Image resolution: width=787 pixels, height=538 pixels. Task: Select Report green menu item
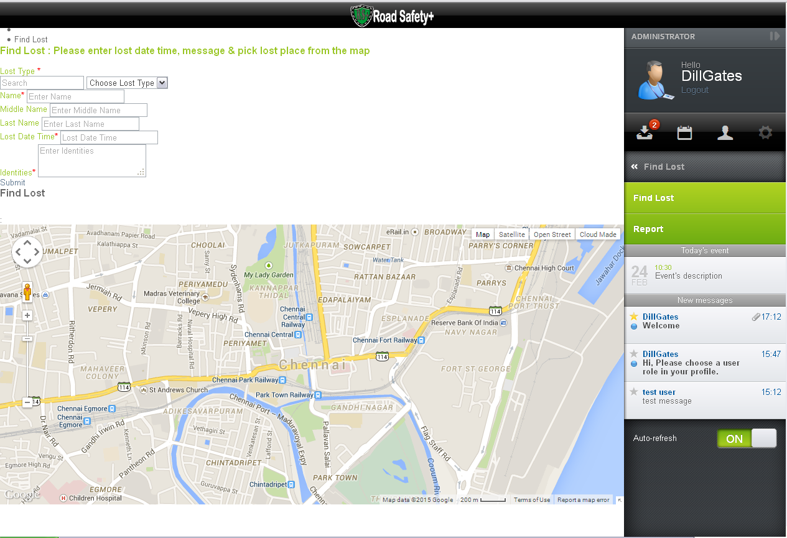coord(706,229)
